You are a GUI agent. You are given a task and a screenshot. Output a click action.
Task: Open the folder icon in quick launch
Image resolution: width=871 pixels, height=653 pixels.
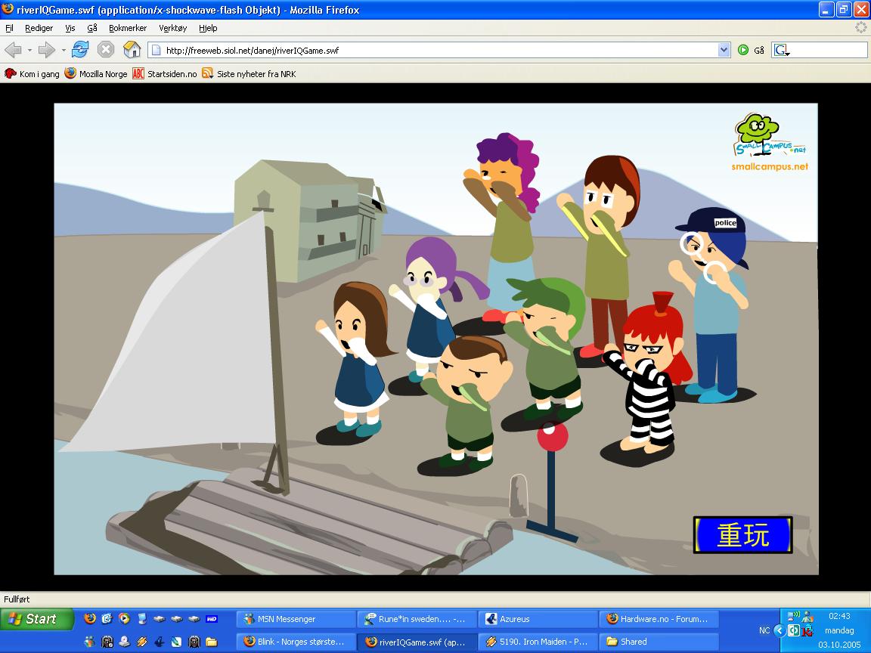(x=212, y=642)
